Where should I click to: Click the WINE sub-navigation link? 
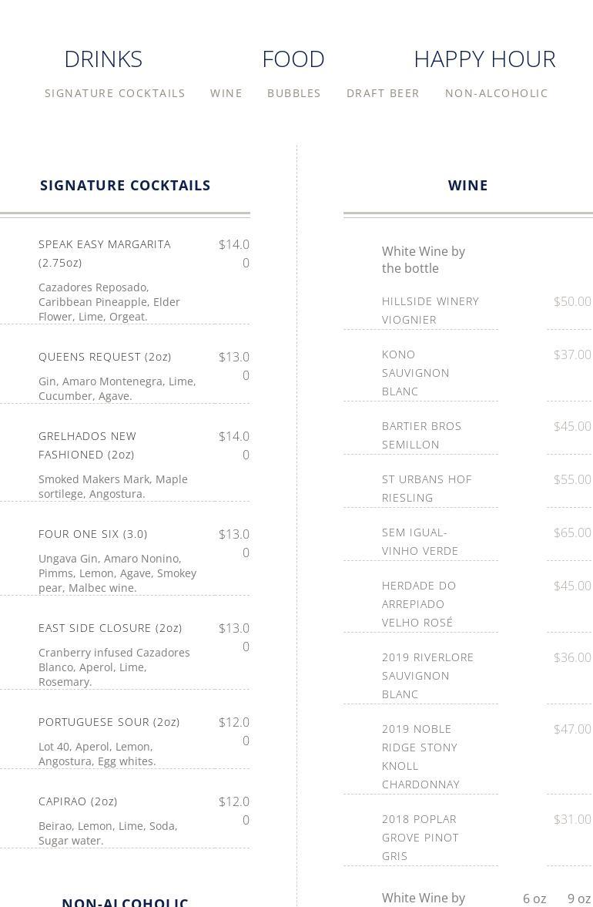pyautogui.click(x=226, y=93)
